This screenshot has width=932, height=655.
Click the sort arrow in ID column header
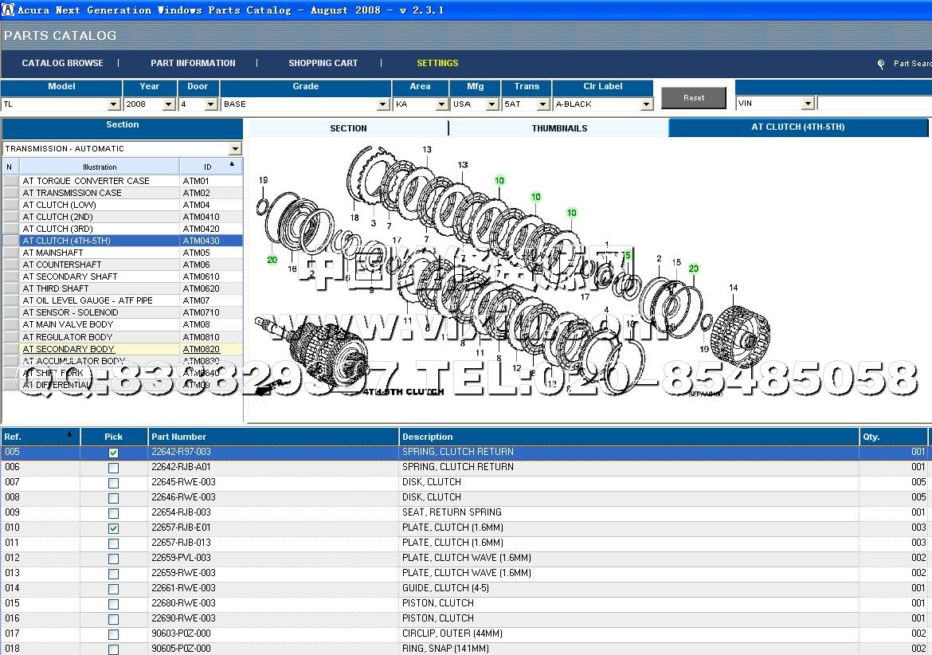tap(232, 164)
